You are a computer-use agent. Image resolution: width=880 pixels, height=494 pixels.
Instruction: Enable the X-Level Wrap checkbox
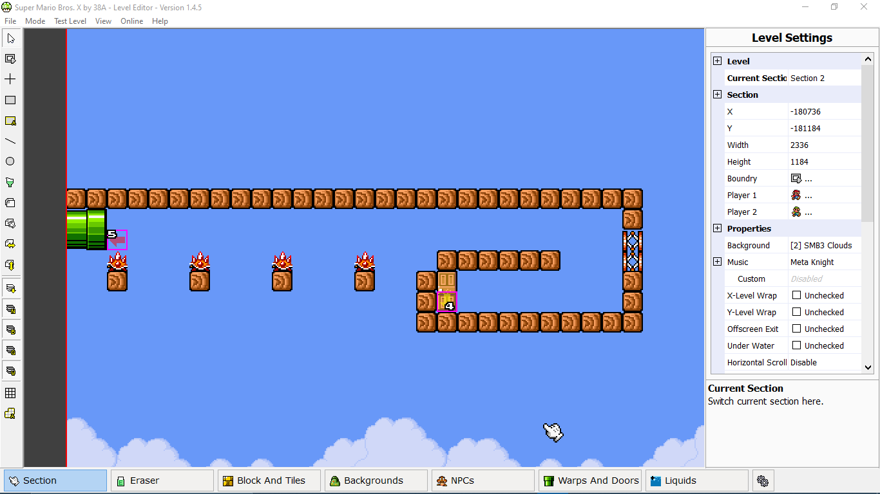tap(797, 295)
